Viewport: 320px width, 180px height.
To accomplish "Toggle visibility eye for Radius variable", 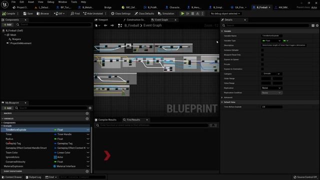I will tap(88, 139).
